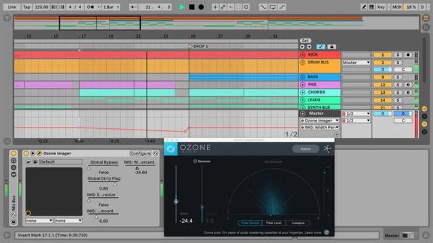This screenshot has height=243, width=433.
Task: Open the IMG: Width Percent parameter chooser
Action: 319,128
